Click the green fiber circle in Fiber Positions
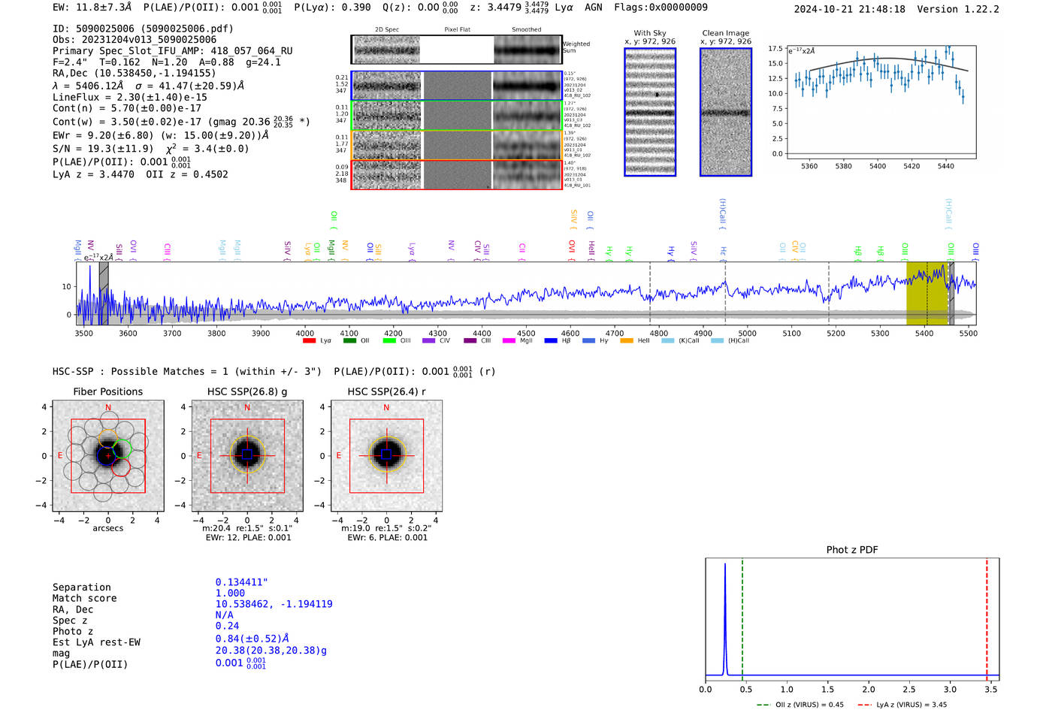This screenshot has width=1052, height=716. click(x=122, y=449)
